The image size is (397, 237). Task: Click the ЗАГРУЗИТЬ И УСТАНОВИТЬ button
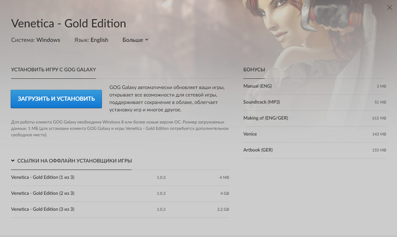[56, 99]
